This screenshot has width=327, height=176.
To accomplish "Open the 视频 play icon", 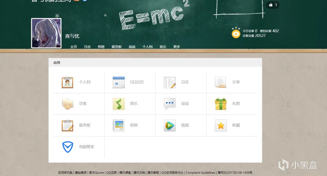I will (170, 125).
